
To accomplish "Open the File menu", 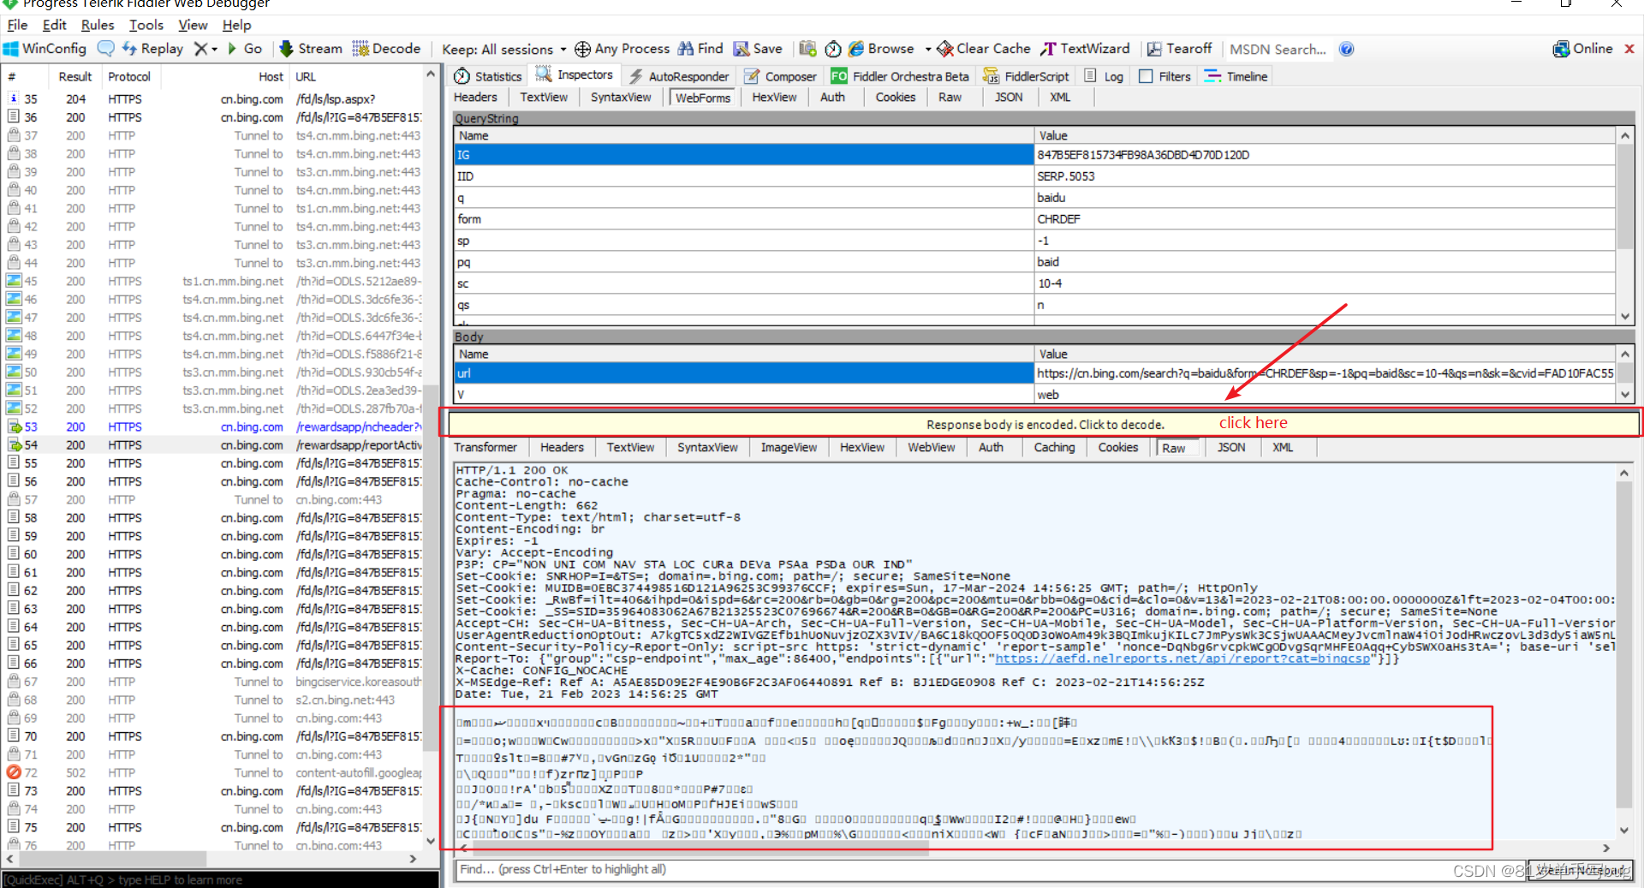I will click(x=17, y=25).
